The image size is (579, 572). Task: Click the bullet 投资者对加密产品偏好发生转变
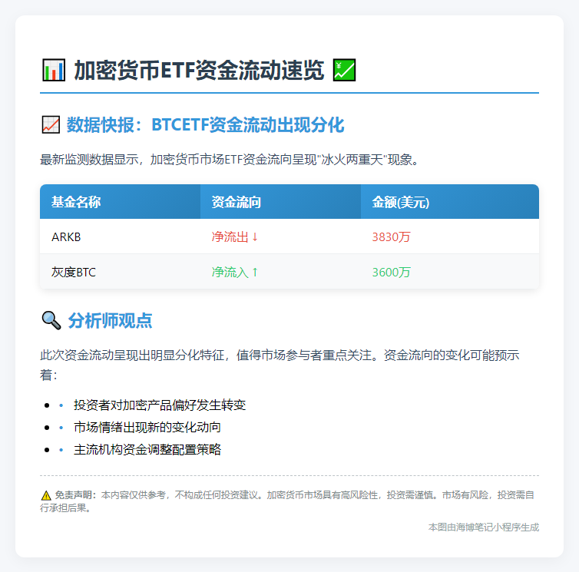(x=160, y=405)
